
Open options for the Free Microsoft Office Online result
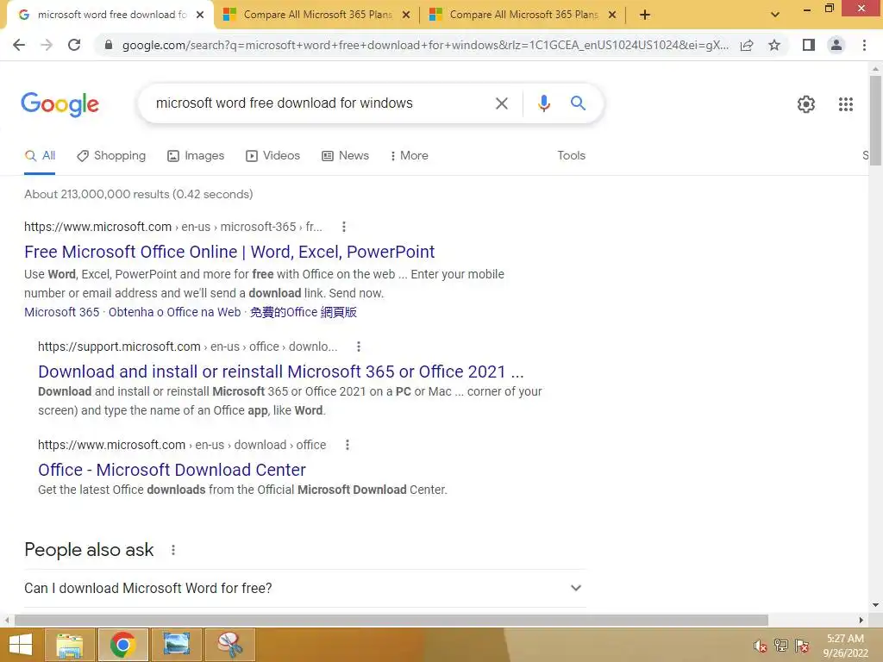tap(343, 227)
